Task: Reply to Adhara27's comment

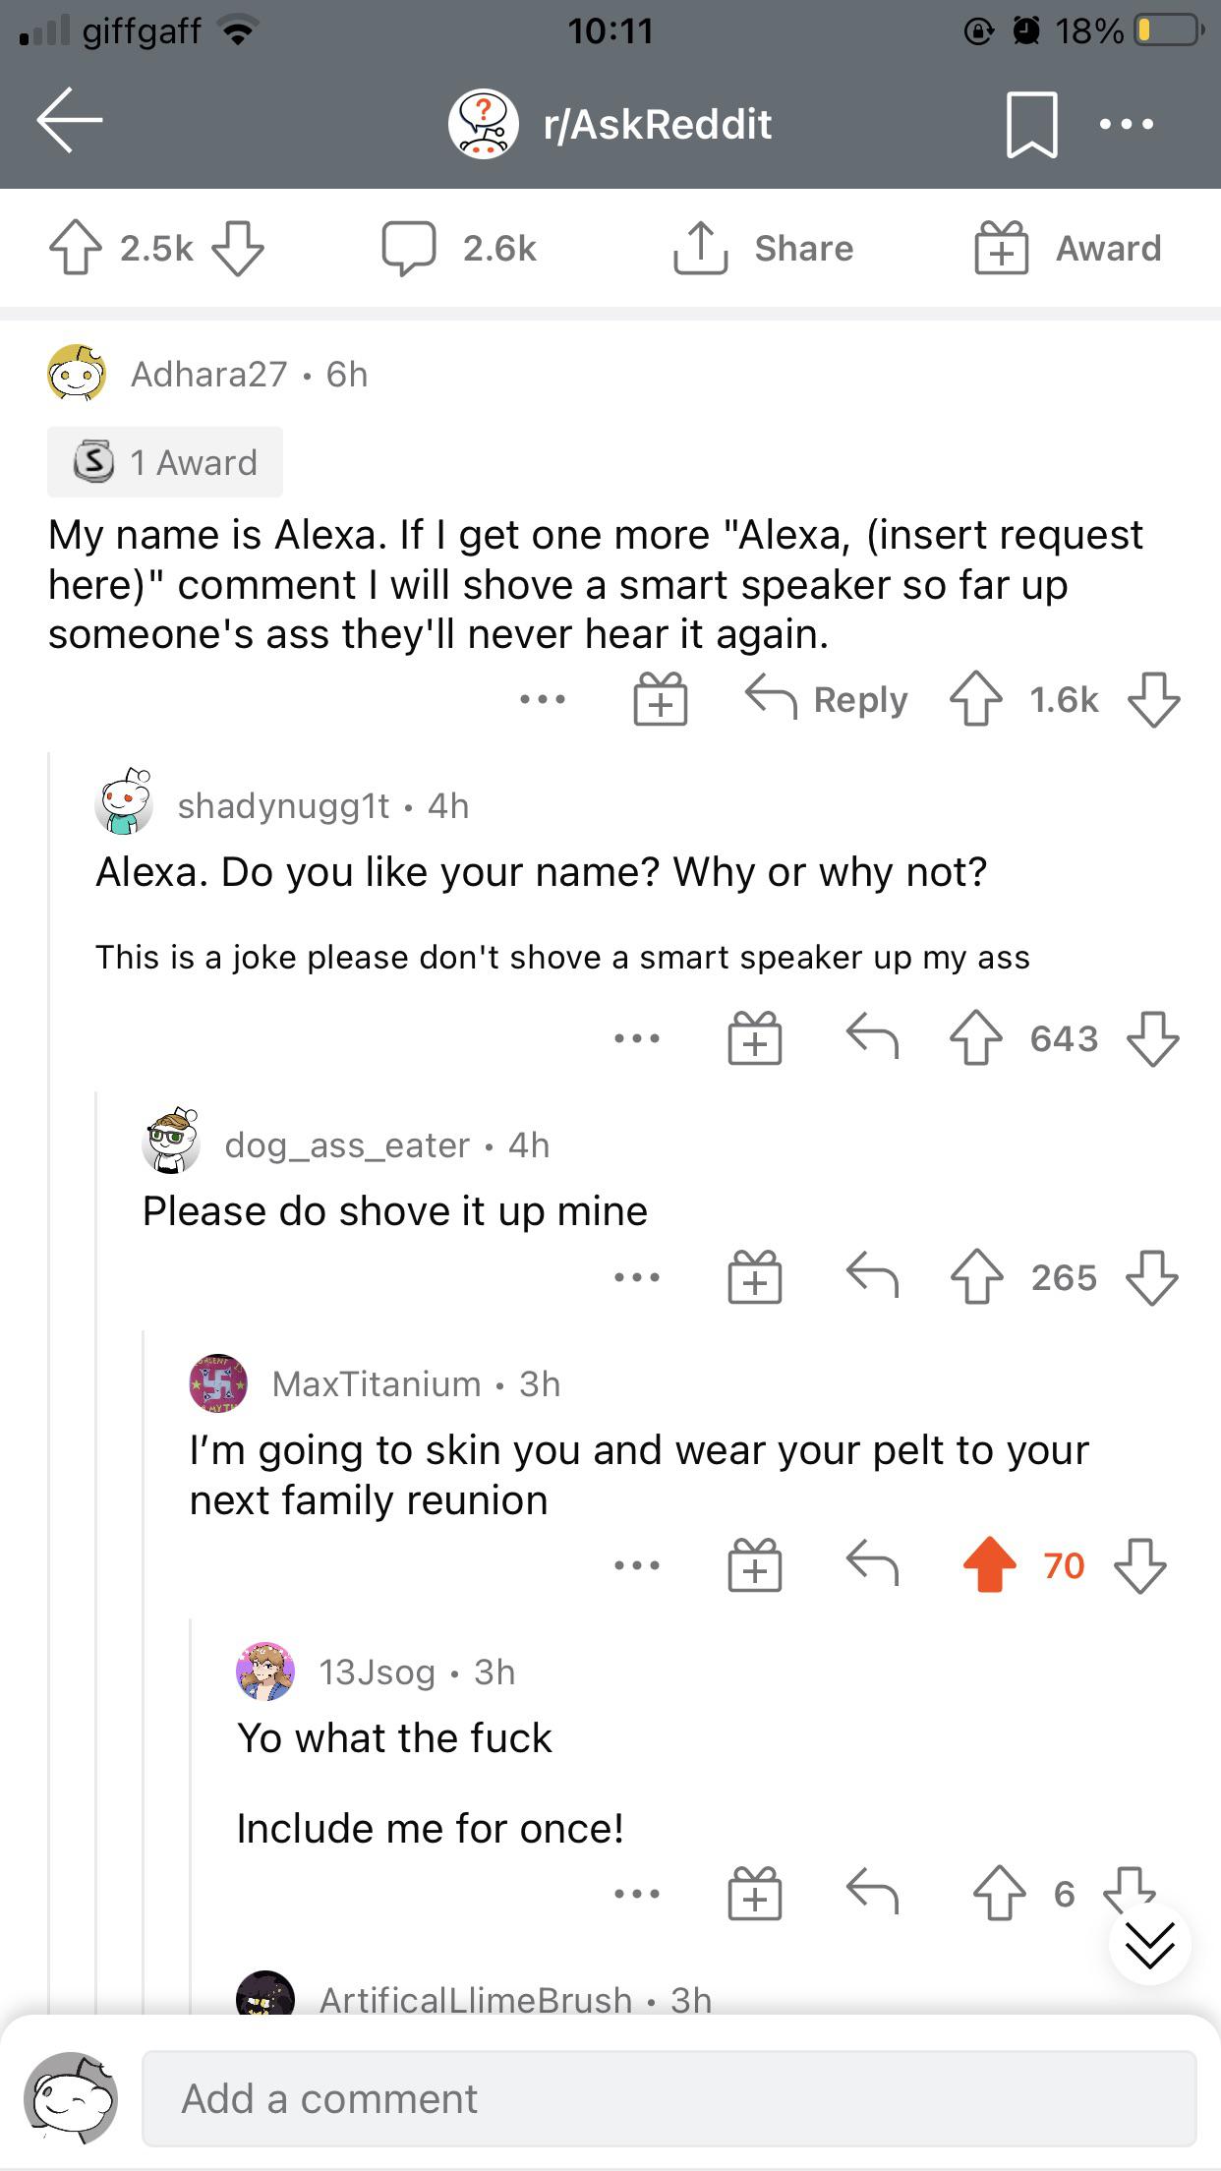Action: (x=826, y=699)
